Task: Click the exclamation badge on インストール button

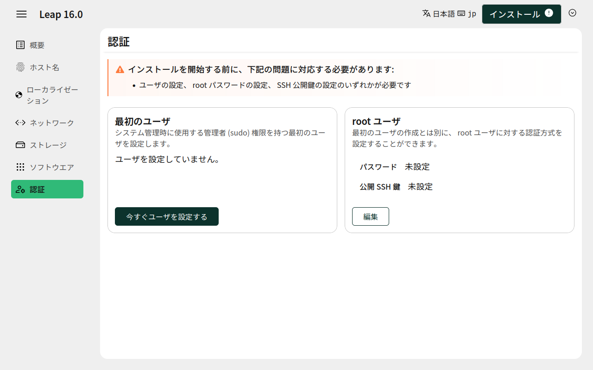Action: [x=549, y=13]
